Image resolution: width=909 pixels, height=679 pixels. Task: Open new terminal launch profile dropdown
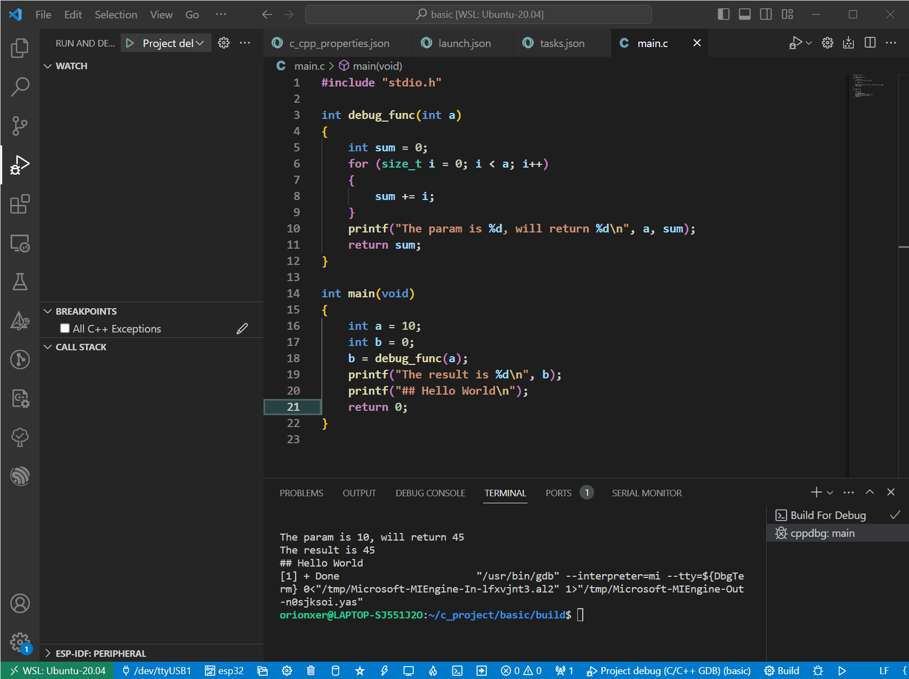click(830, 492)
